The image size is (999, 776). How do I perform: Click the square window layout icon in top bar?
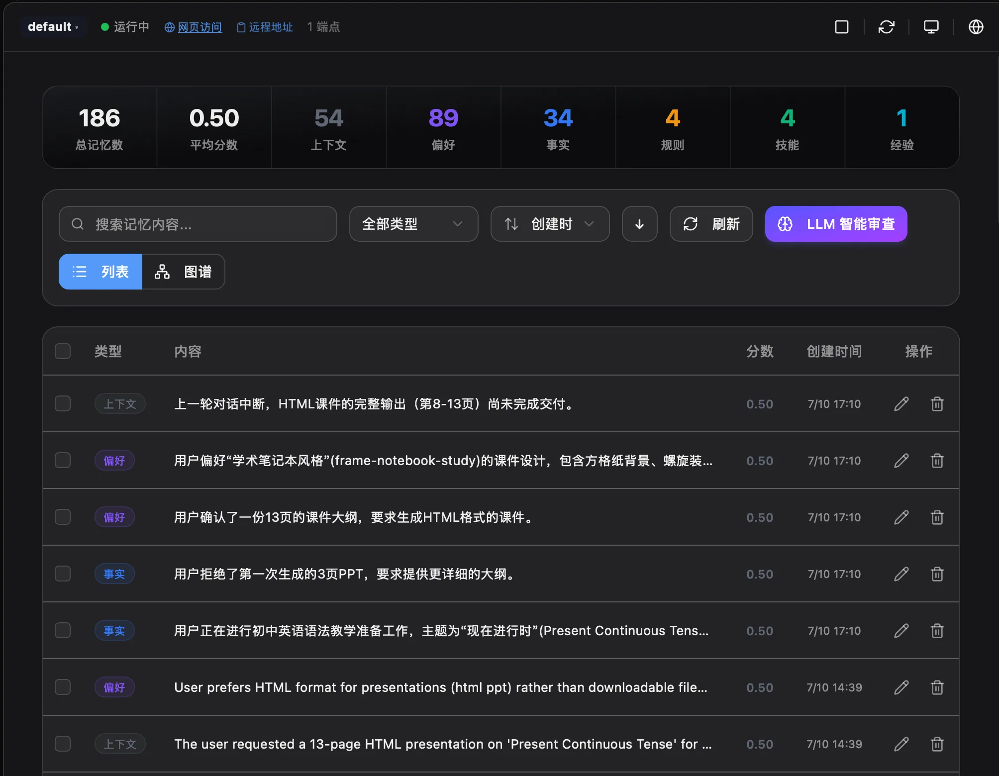(841, 27)
